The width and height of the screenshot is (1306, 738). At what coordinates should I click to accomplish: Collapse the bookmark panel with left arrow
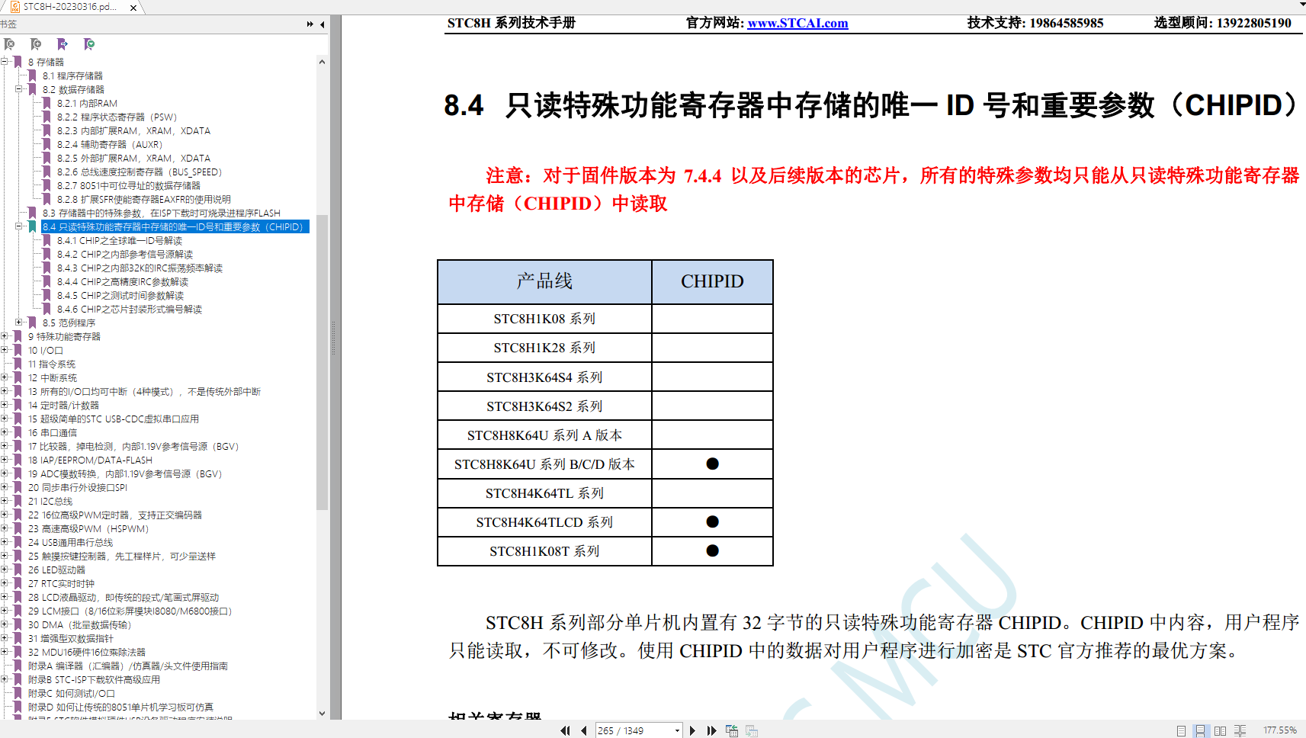pyautogui.click(x=322, y=24)
